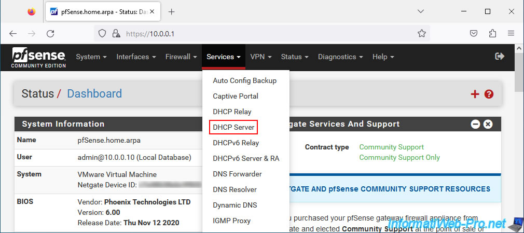Open site security padlock info
Viewport: 524px width, 233px height.
pyautogui.click(x=116, y=33)
